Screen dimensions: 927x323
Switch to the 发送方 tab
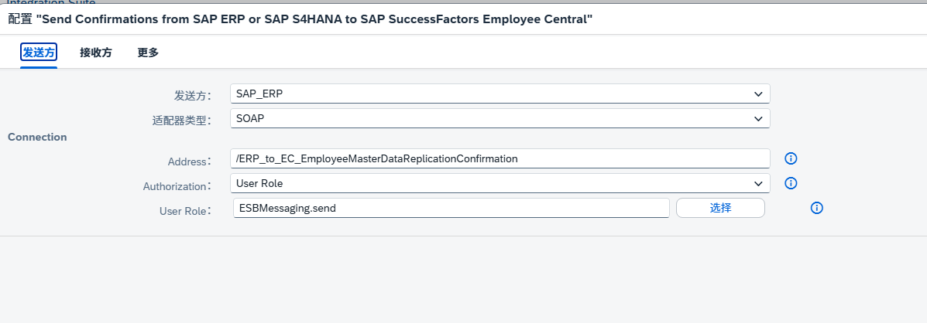coord(39,53)
